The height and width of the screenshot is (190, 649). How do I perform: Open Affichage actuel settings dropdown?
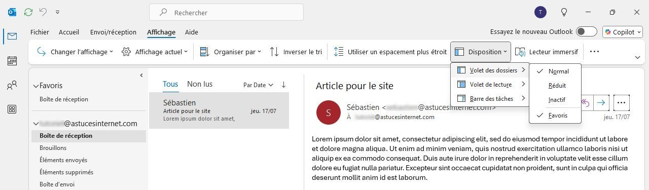click(x=154, y=52)
